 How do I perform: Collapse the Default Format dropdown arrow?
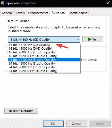(78, 40)
